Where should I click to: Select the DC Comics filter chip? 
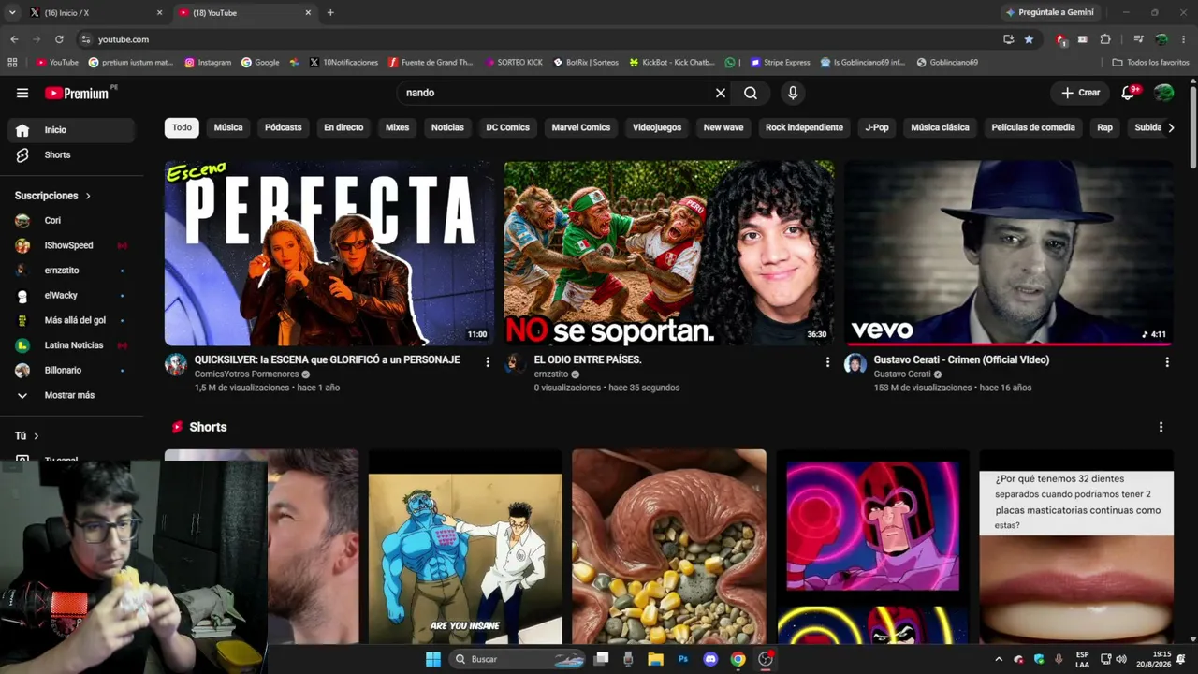[x=508, y=127]
